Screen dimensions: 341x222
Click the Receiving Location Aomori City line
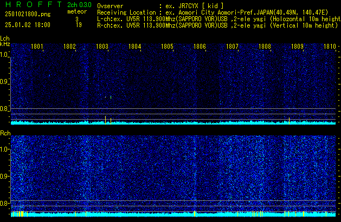click(x=213, y=12)
